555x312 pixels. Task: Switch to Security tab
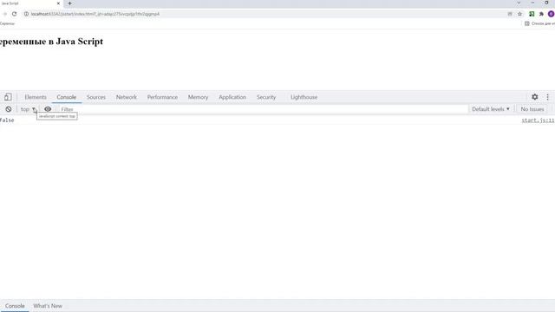(266, 97)
